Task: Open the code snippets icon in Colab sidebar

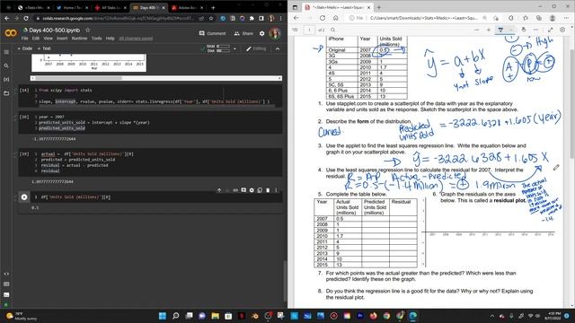Action: click(6, 274)
